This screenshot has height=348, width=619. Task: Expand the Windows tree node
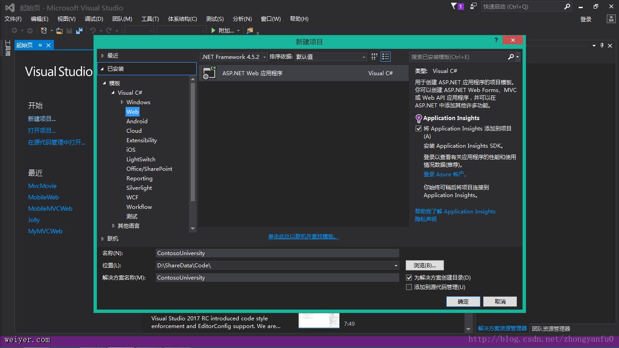point(122,102)
